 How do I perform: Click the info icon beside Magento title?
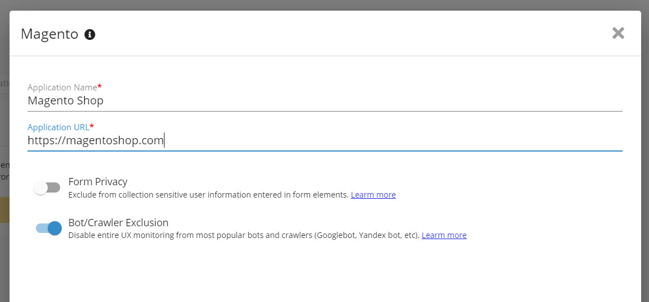pos(90,35)
